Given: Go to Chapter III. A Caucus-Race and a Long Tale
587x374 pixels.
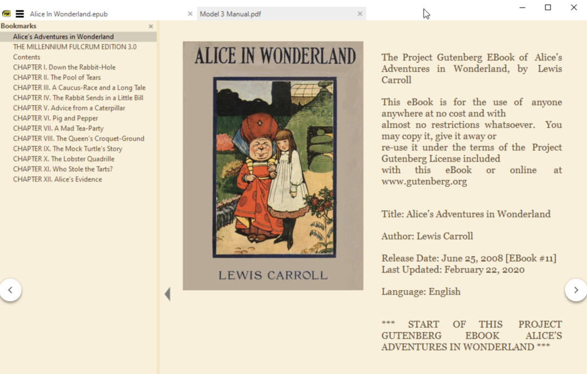Looking at the screenshot, I should [79, 88].
